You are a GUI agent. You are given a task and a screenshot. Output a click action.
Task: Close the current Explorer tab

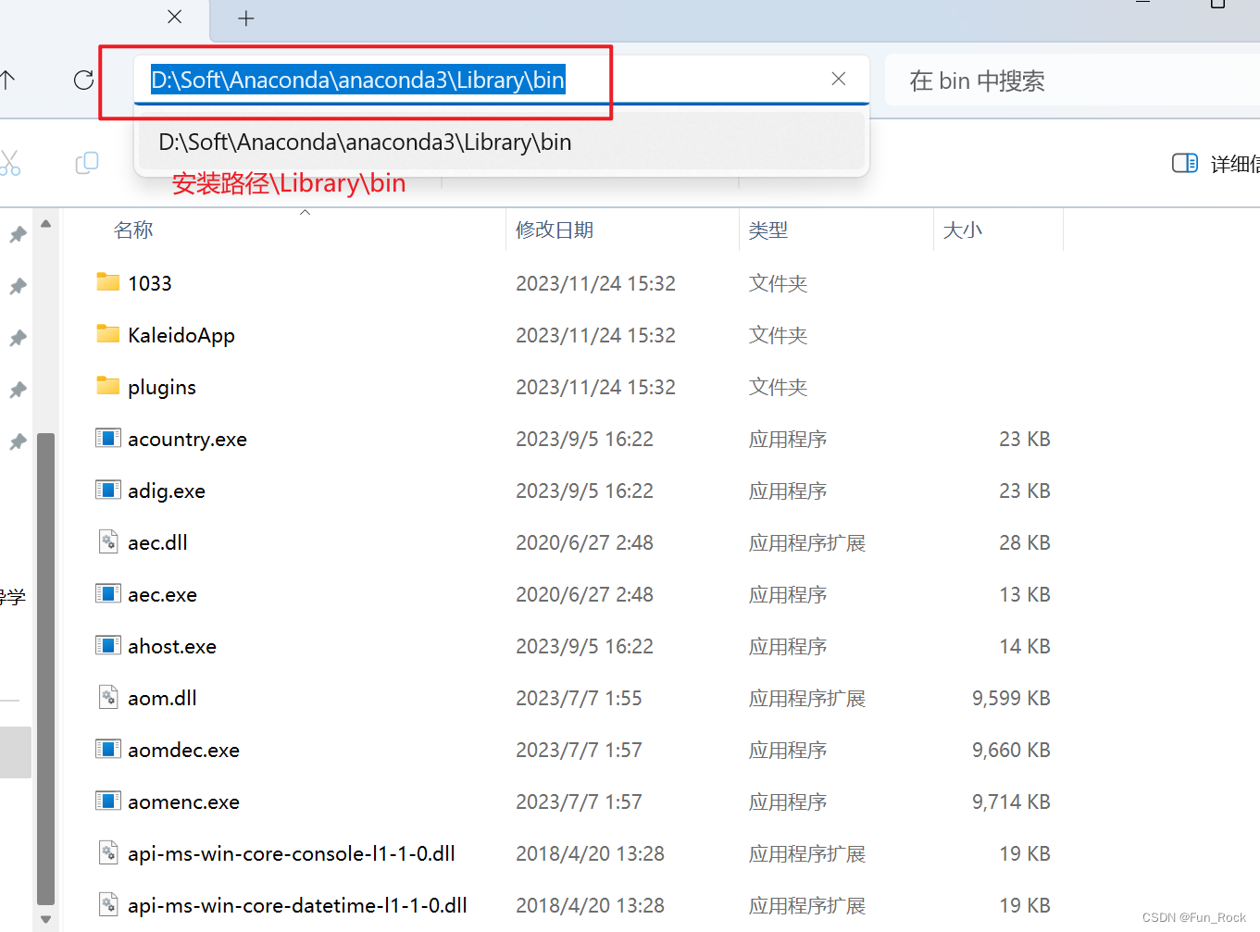(174, 17)
